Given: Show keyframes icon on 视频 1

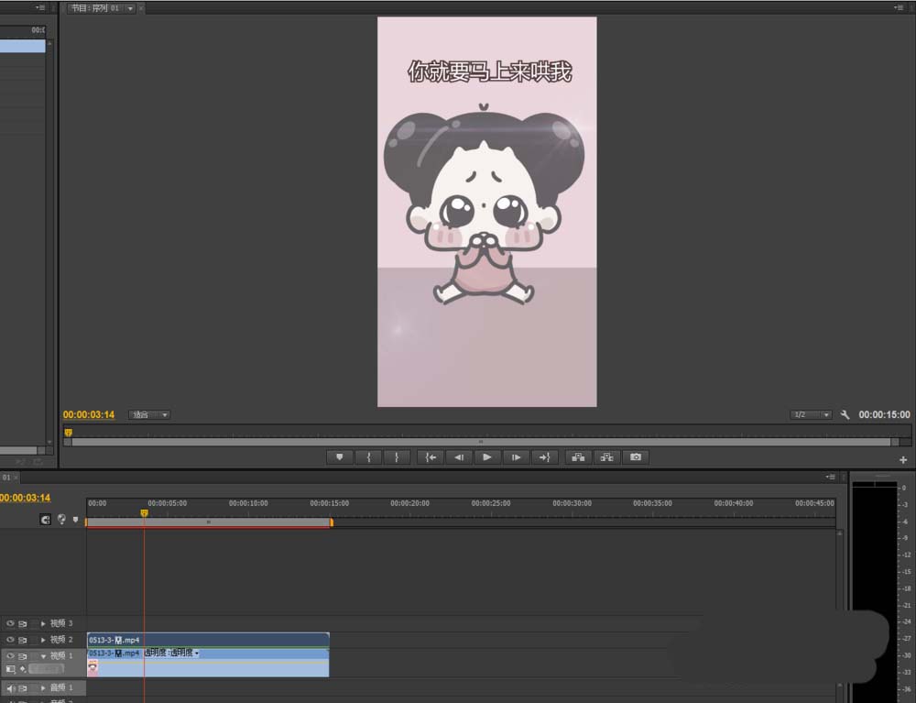Looking at the screenshot, I should click(23, 669).
